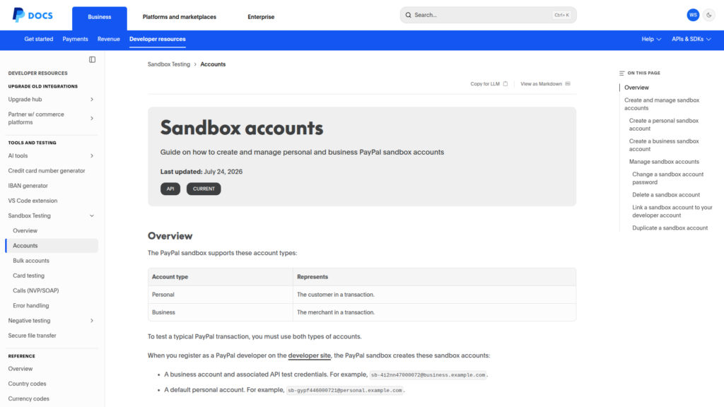
Task: Open the Help dropdown
Action: point(651,40)
